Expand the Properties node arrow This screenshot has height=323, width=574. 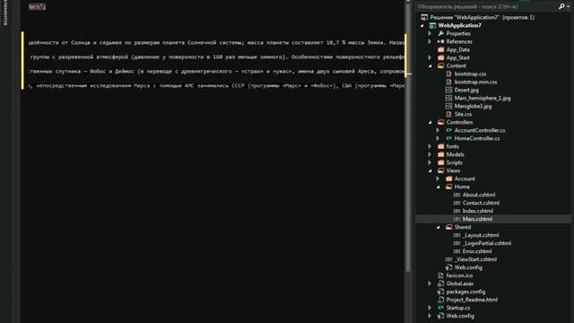tap(430, 34)
